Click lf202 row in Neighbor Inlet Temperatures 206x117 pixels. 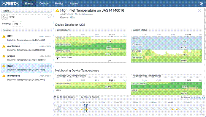click(x=166, y=85)
